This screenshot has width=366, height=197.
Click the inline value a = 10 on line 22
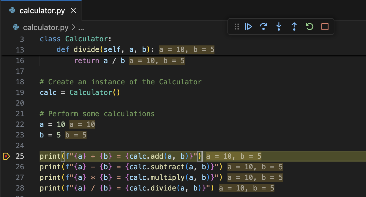point(82,124)
